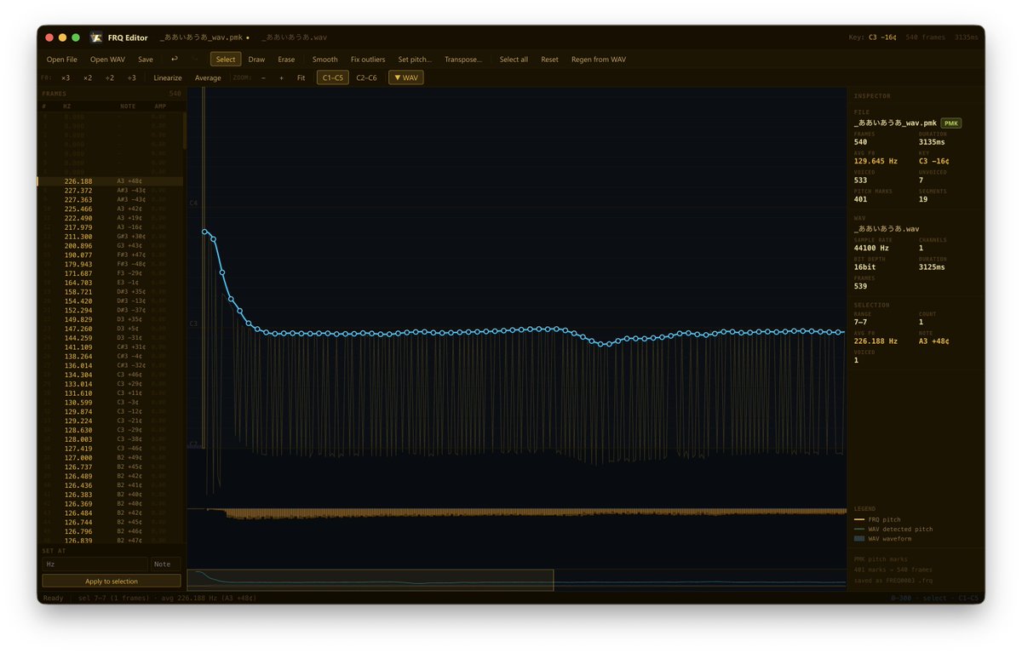
Task: Select frame row with 222.490 Hz
Action: [x=110, y=218]
